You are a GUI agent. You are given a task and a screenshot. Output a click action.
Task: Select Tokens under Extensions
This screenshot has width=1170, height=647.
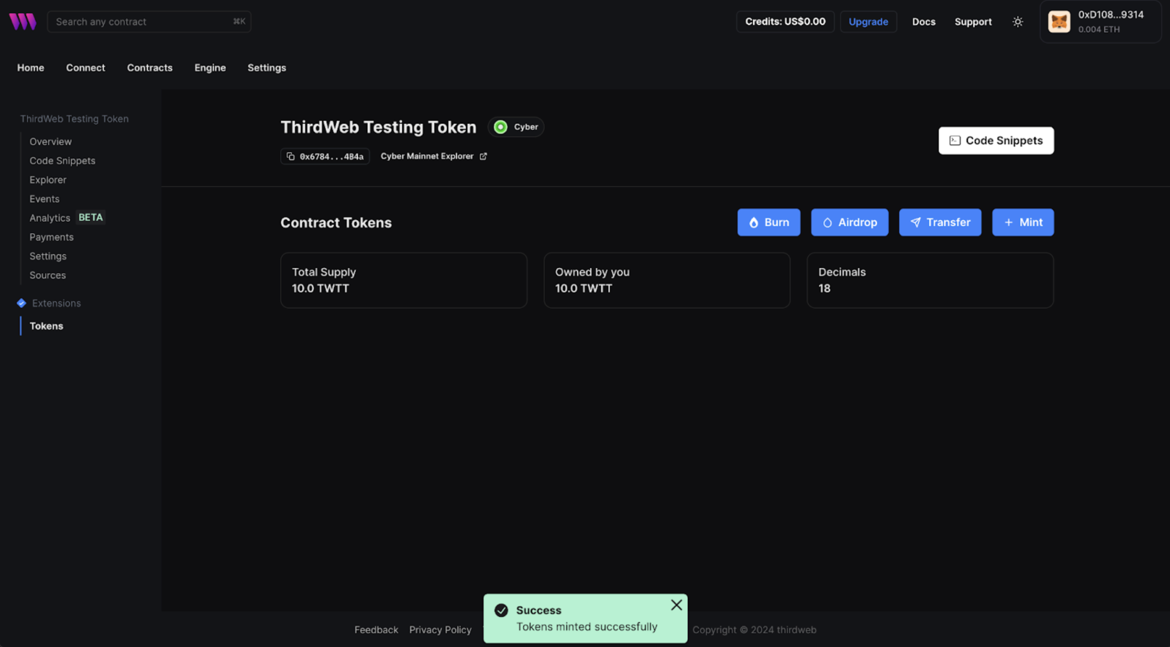pos(46,326)
